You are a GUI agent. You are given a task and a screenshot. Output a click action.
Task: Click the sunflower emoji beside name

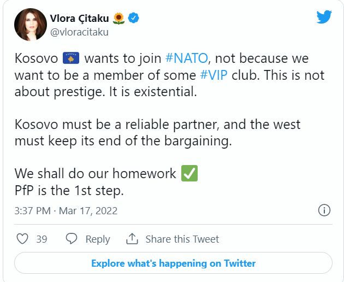click(x=118, y=18)
